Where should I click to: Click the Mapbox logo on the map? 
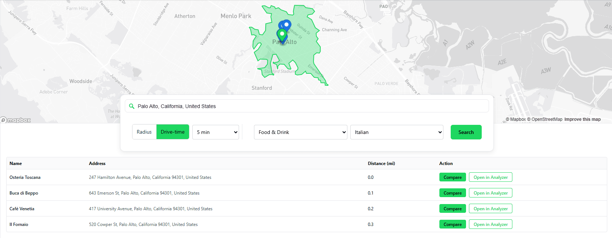click(x=16, y=120)
